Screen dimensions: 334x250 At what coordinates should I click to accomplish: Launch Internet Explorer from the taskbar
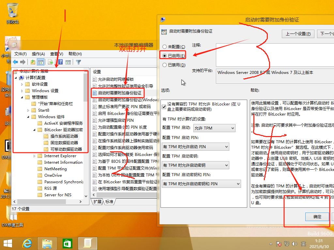coord(27,243)
